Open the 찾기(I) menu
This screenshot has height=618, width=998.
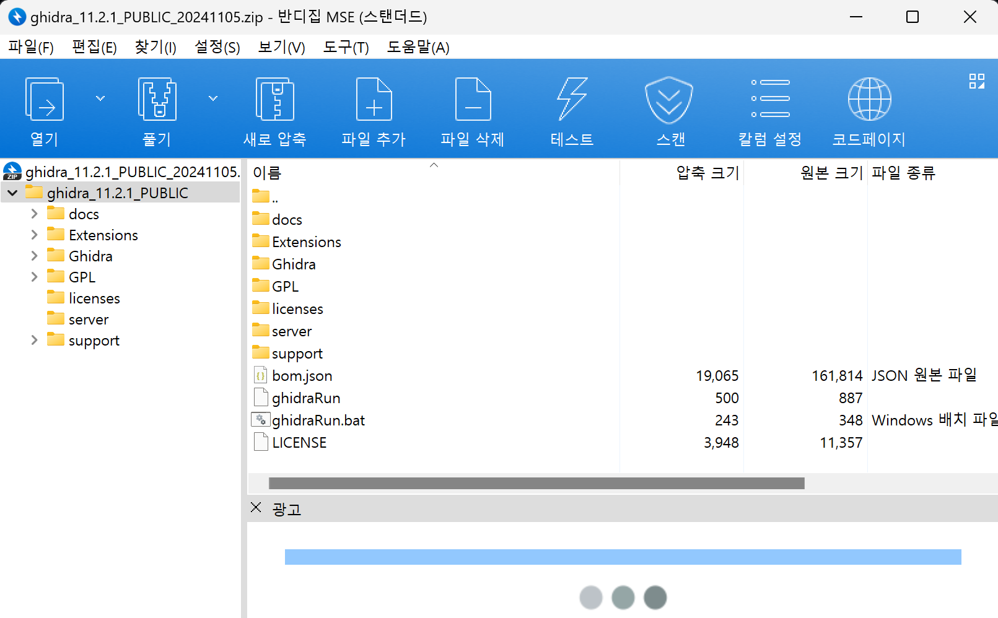click(x=155, y=48)
